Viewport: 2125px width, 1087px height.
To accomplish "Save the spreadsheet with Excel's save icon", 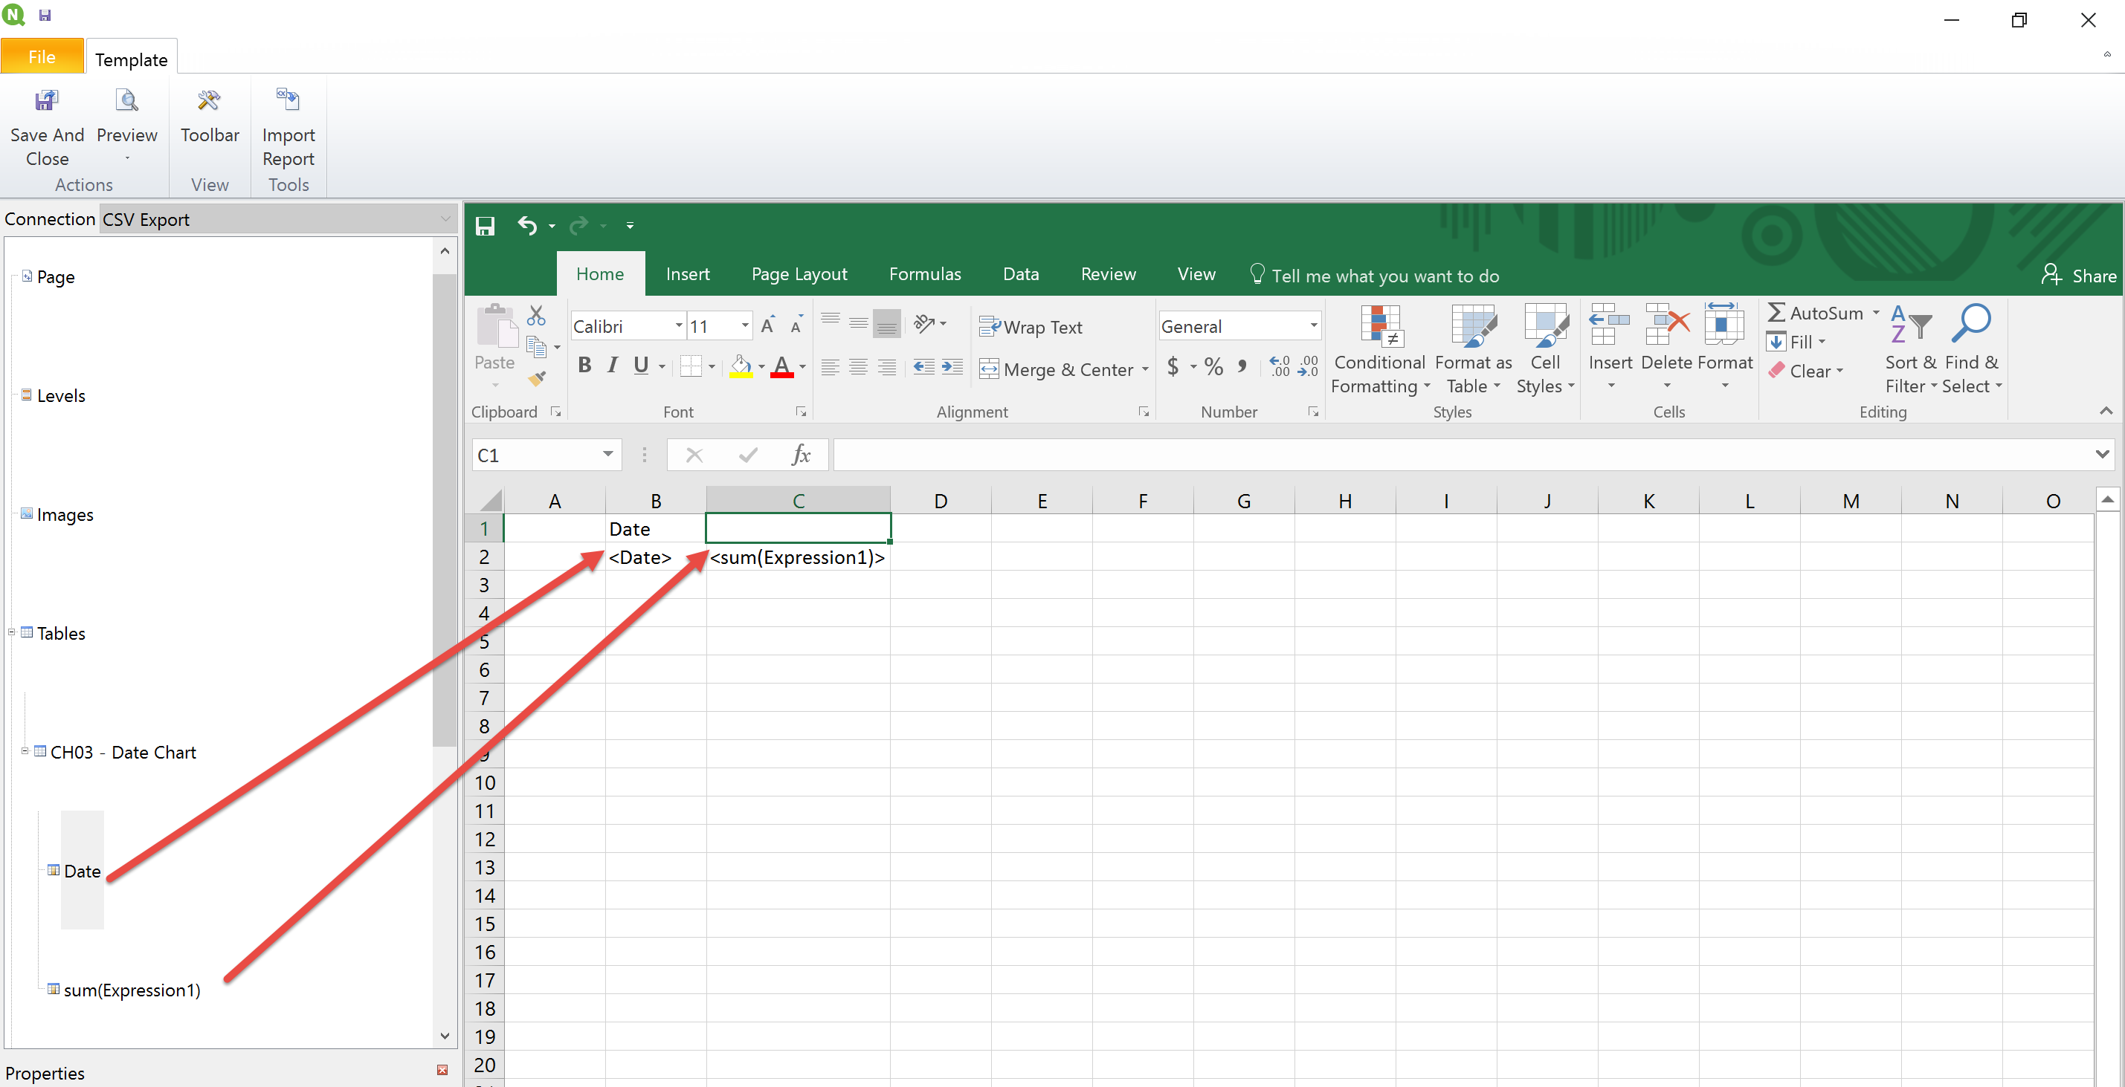I will [x=485, y=226].
